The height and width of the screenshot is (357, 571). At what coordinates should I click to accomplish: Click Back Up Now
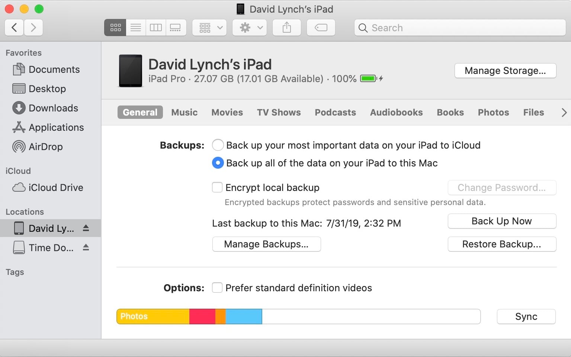(x=501, y=221)
